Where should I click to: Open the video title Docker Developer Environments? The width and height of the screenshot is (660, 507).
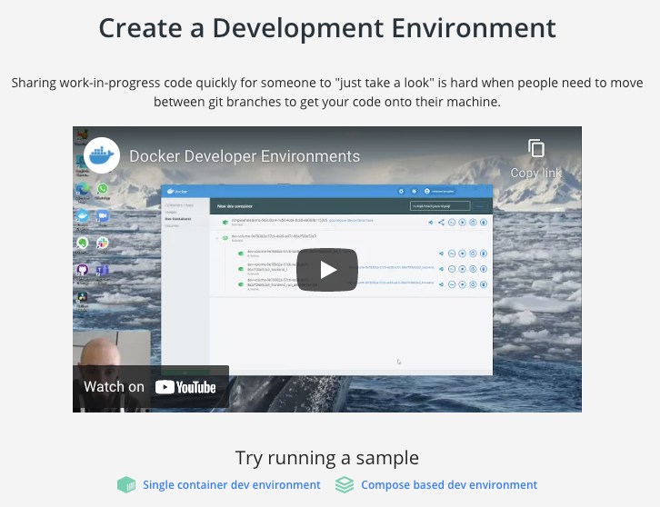pyautogui.click(x=245, y=156)
